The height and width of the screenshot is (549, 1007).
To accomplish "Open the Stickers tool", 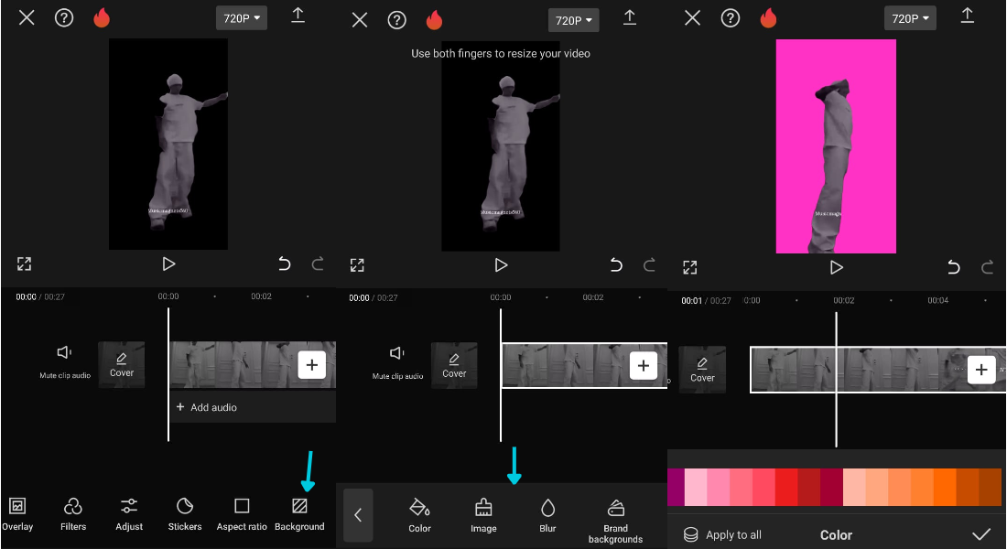I will [x=185, y=514].
